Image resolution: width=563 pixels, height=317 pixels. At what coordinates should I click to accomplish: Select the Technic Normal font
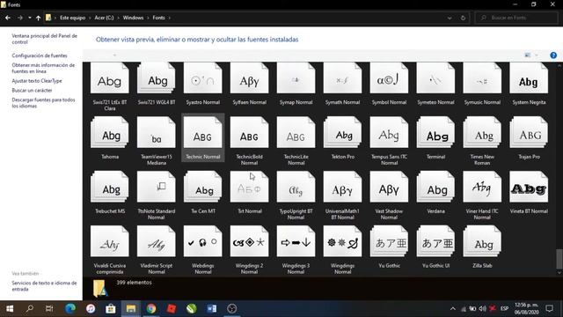pos(203,138)
